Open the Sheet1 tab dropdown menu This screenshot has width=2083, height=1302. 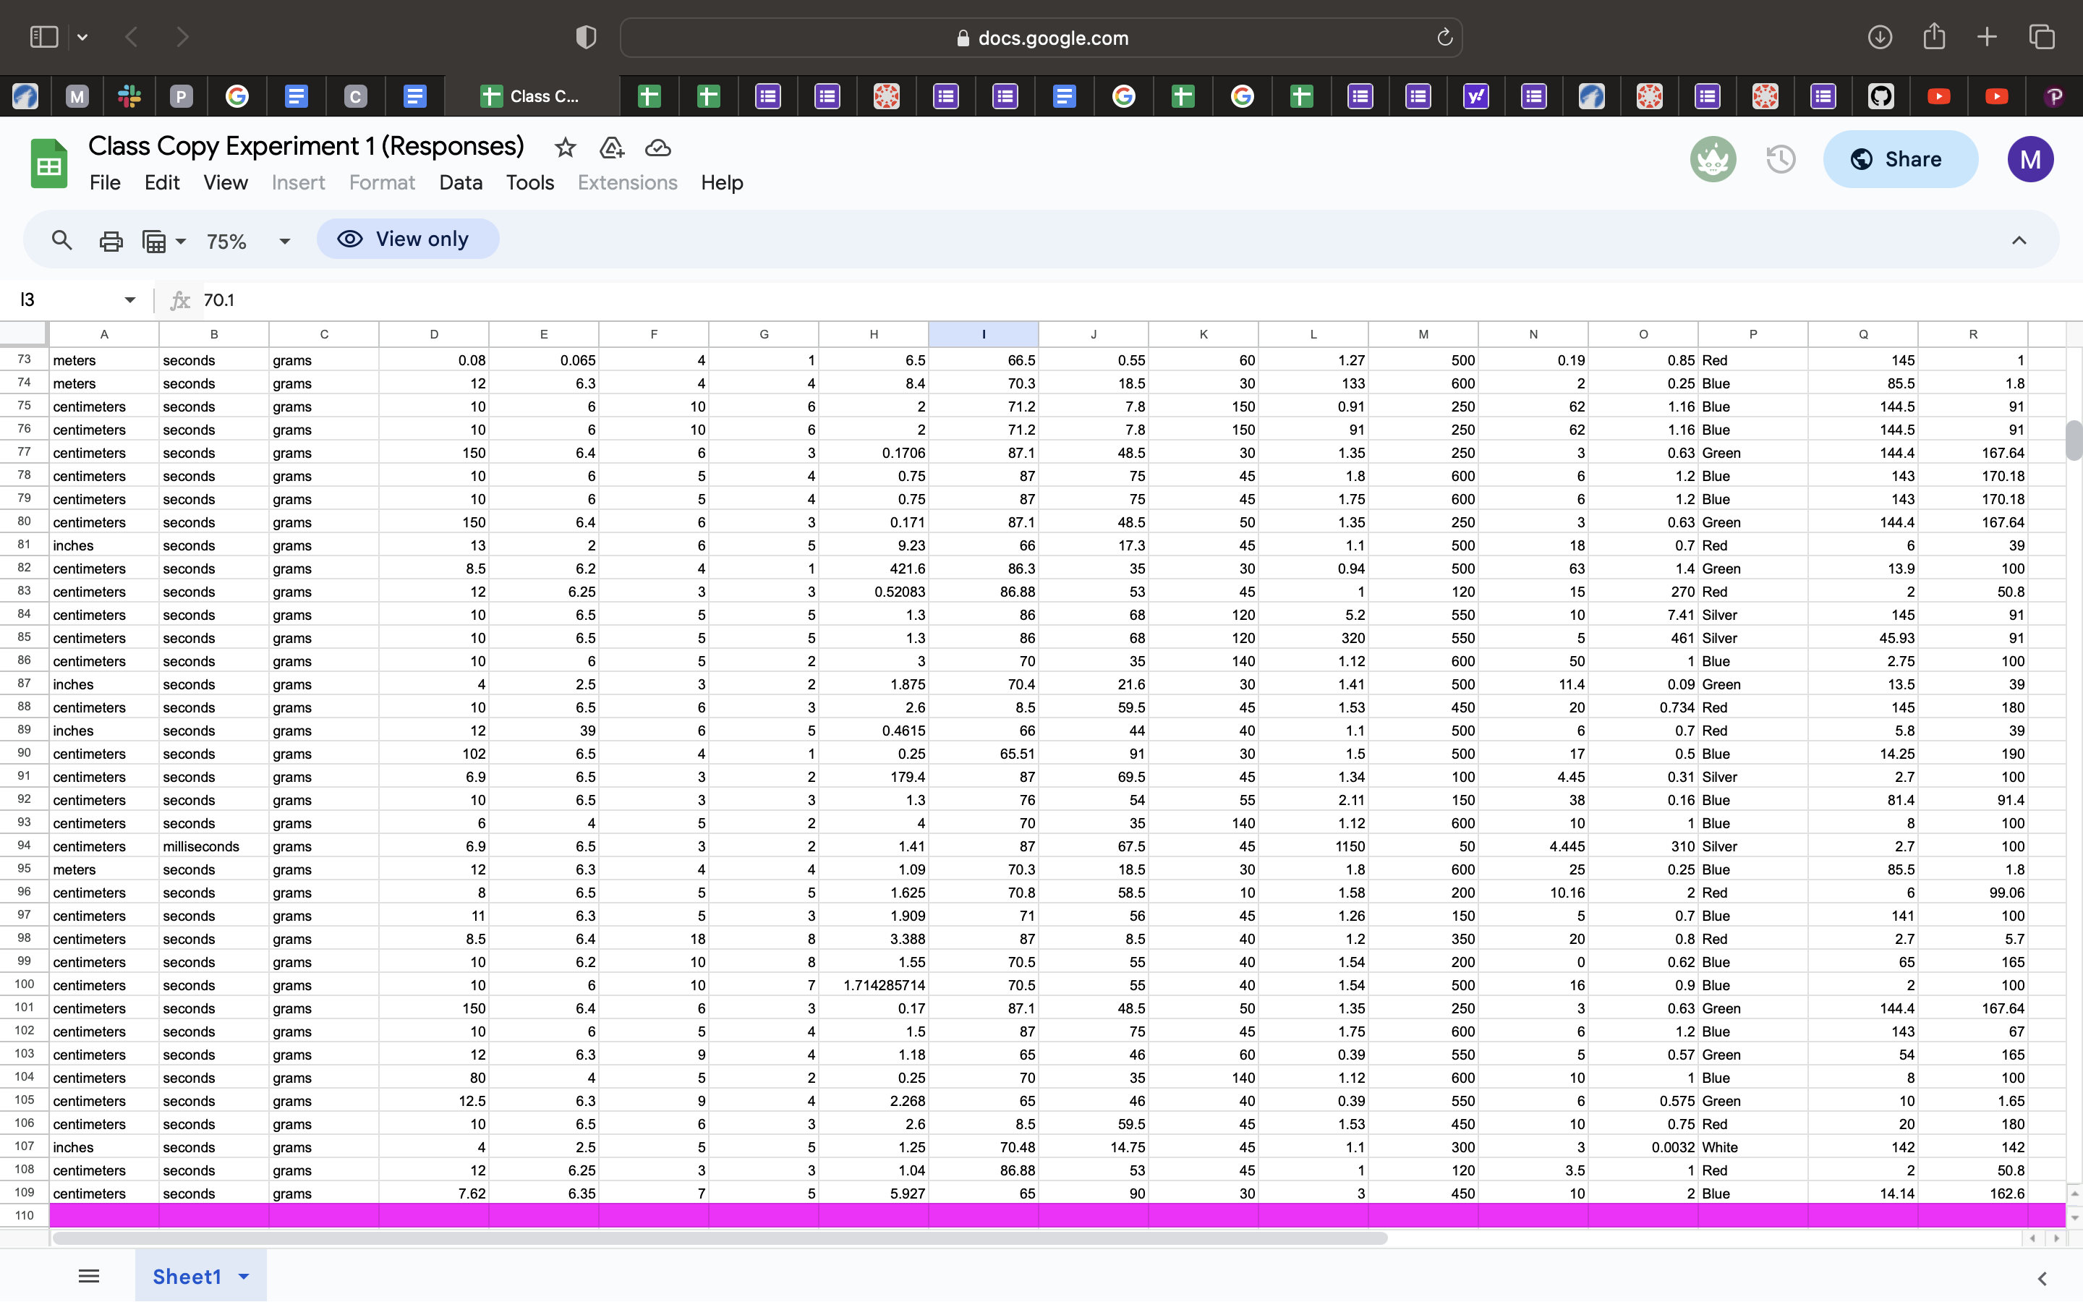point(243,1275)
